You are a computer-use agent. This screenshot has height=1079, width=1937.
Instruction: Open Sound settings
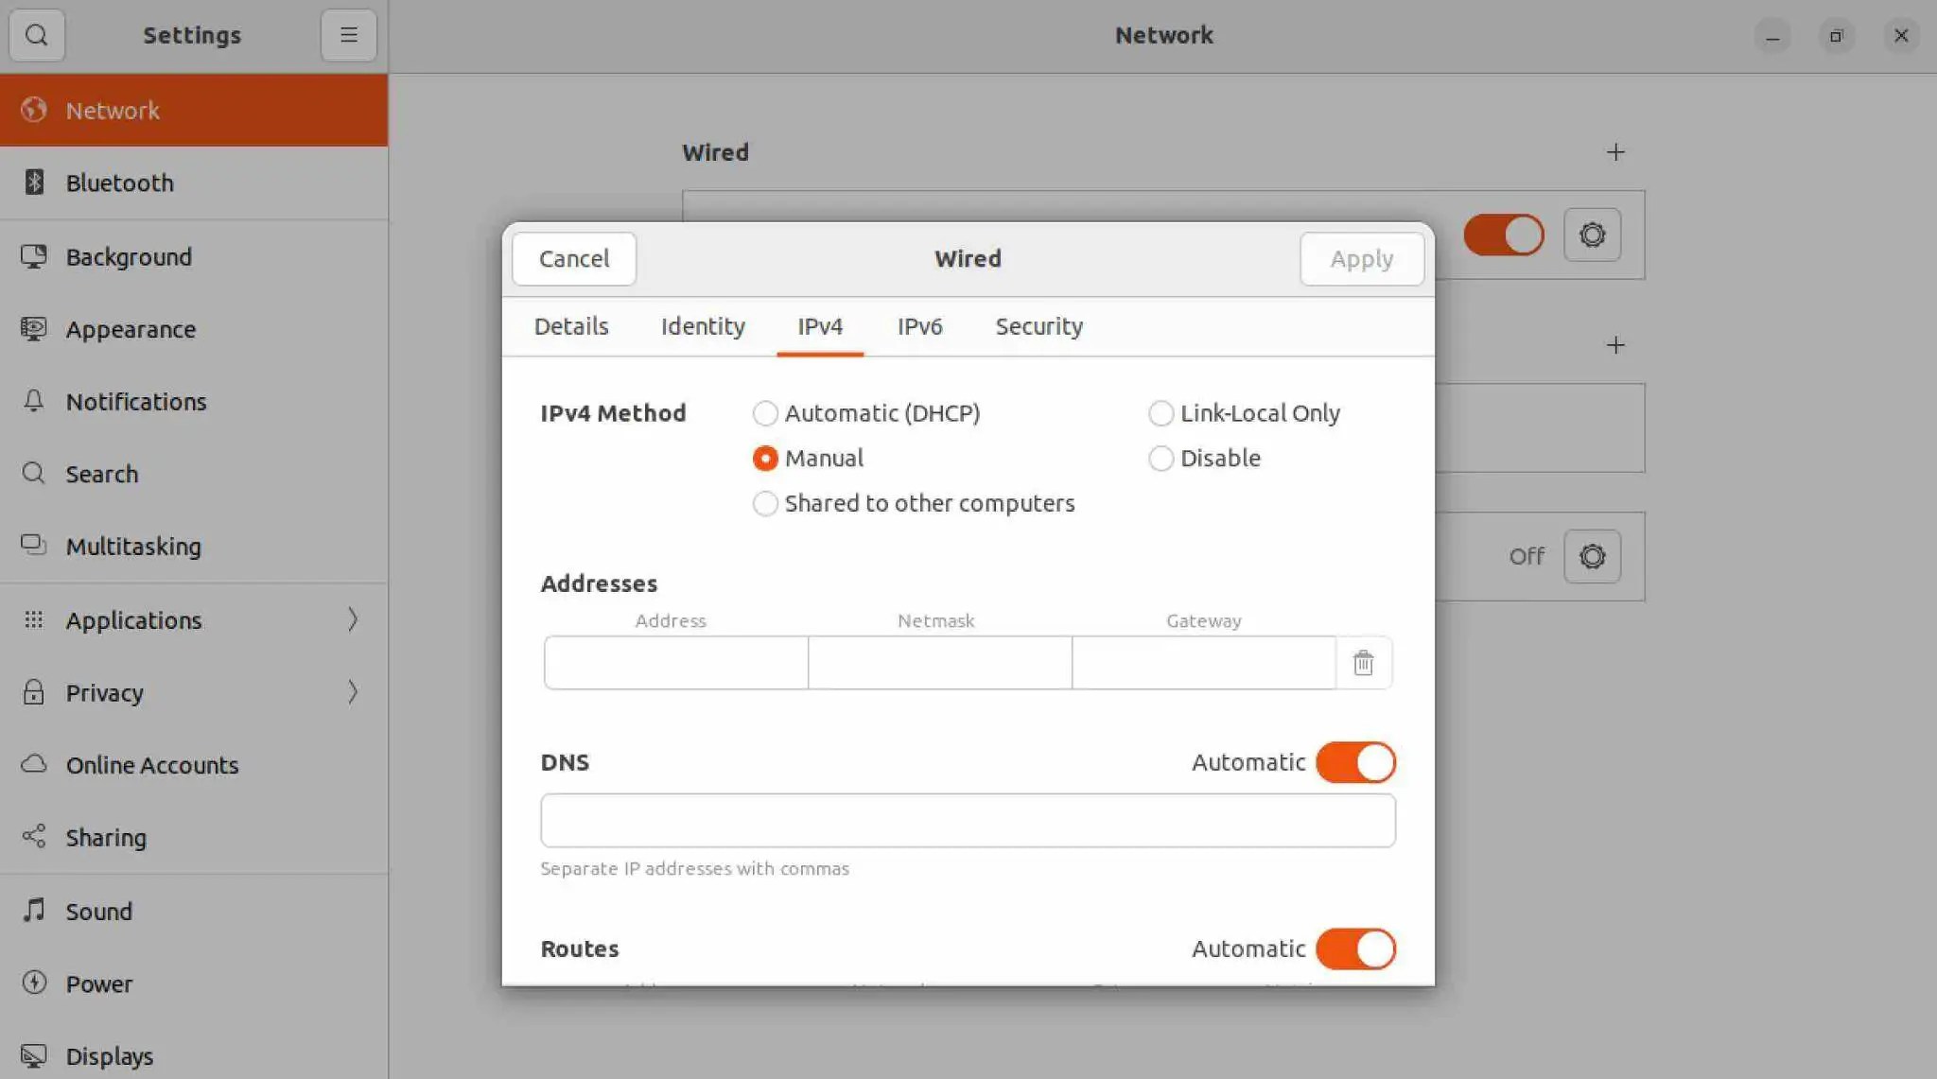pyautogui.click(x=99, y=911)
